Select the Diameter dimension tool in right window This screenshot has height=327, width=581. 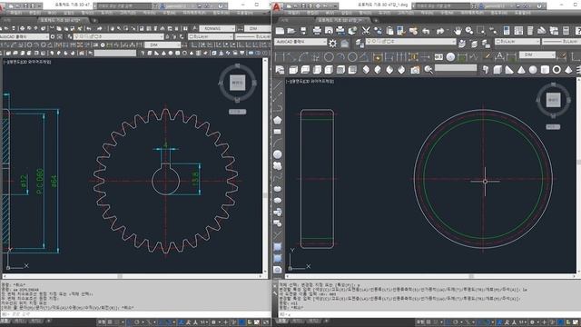[x=352, y=57]
